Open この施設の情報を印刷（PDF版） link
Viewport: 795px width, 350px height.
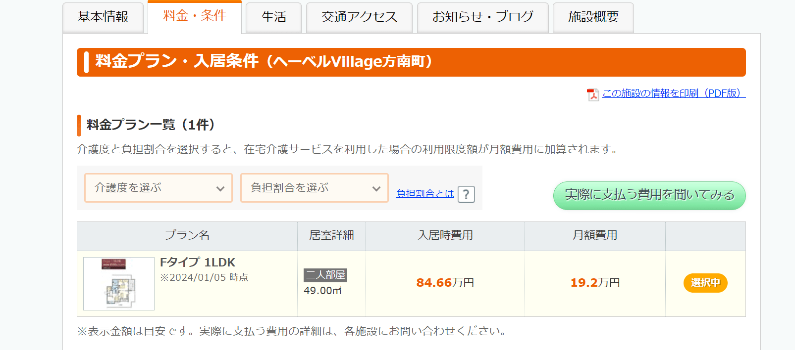coord(674,93)
